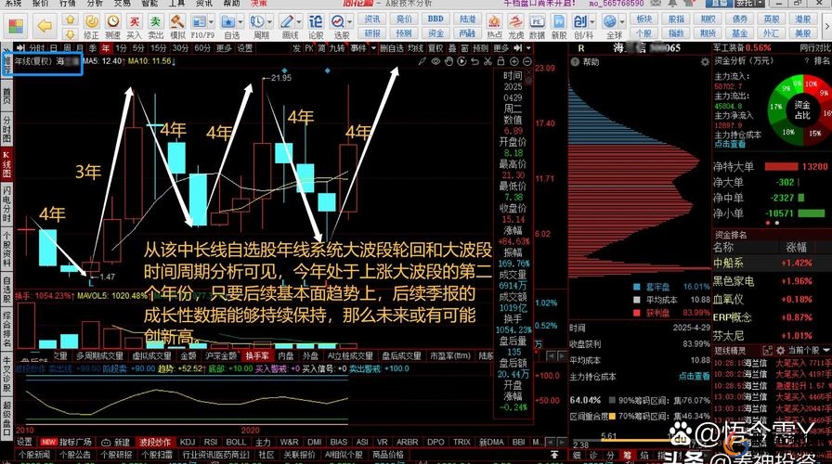Image resolution: width=832 pixels, height=464 pixels.
Task: Zoom out chart with minus icon
Action: click(x=526, y=61)
